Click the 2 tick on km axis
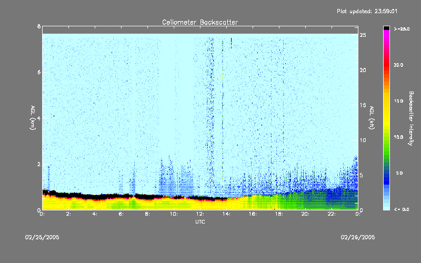 pos(39,164)
